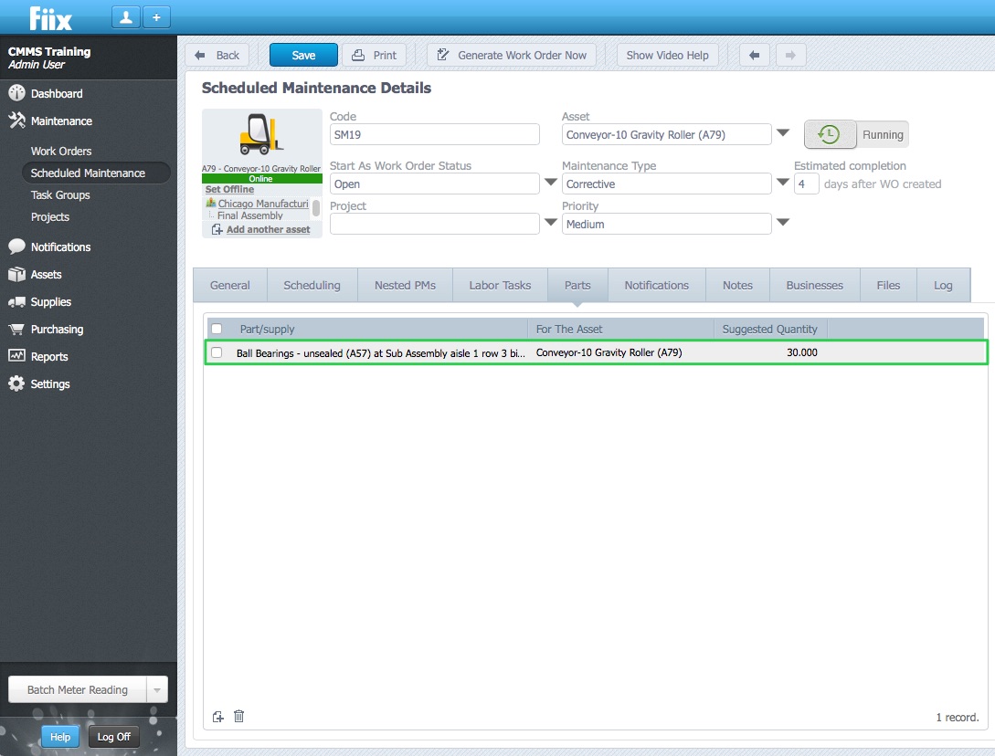Click the 30.000 quantity cell
The width and height of the screenshot is (995, 756).
pyautogui.click(x=802, y=352)
